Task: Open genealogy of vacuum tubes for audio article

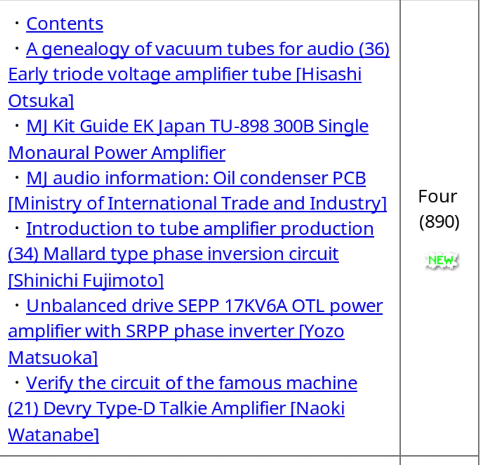Action: coord(208,49)
